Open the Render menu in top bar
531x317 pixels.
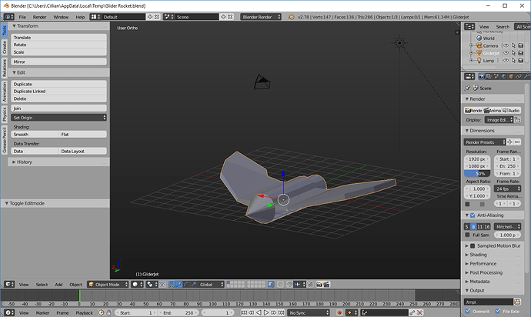[x=39, y=16]
